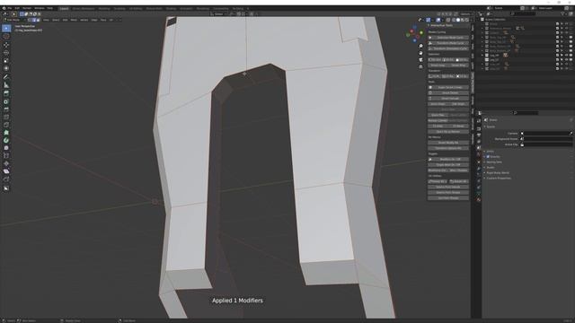Open the Output properties tab icon

(479, 128)
